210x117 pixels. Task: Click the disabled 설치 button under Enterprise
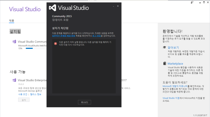coord(24,100)
